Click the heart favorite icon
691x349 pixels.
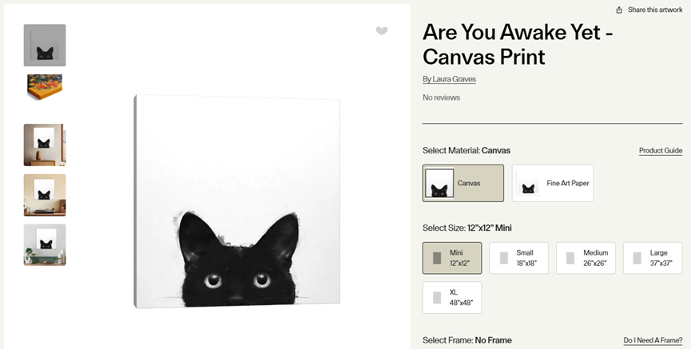[382, 31]
